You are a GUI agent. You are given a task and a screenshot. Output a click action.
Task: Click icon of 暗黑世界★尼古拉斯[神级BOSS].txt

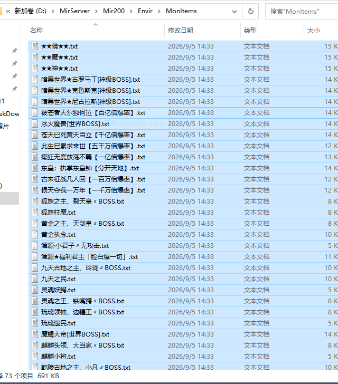pyautogui.click(x=35, y=101)
